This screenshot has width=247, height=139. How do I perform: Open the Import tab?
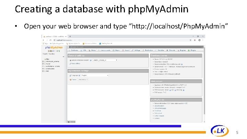coord(126,50)
